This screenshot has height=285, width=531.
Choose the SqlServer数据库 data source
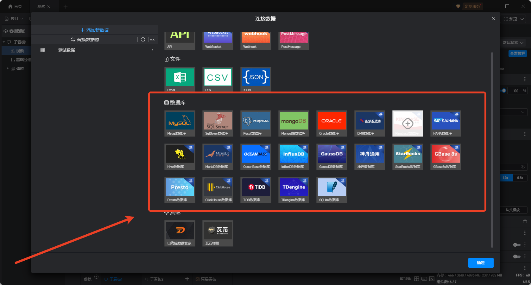pyautogui.click(x=218, y=123)
